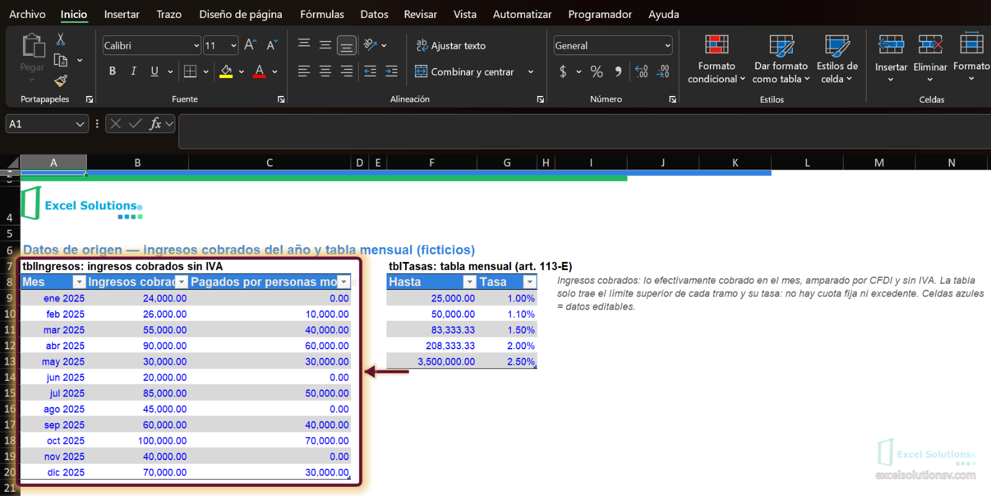Open the Calibri font name dropdown

[196, 45]
